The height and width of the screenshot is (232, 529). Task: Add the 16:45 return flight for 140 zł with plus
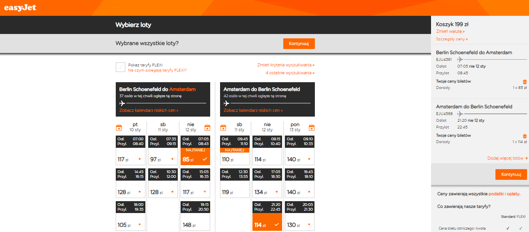click(309, 192)
